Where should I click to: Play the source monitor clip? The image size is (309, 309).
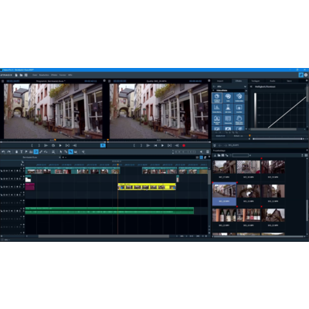[162, 145]
